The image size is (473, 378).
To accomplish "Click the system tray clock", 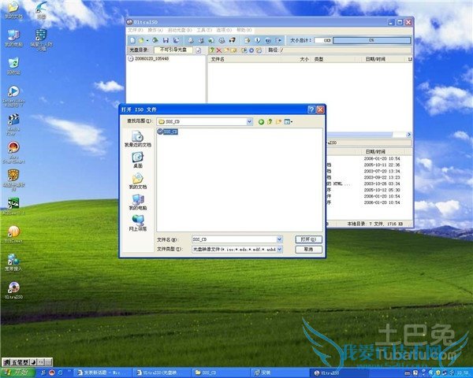I will (463, 372).
